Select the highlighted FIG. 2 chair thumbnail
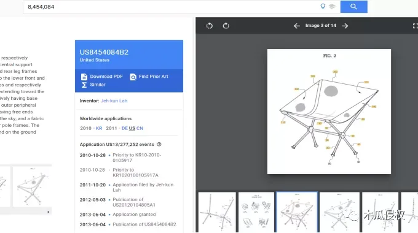This screenshot has height=233, width=418. point(297,212)
